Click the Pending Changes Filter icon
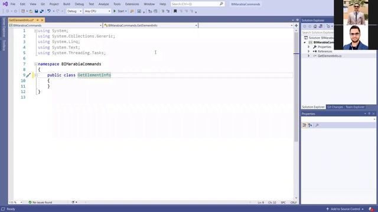 (328, 26)
